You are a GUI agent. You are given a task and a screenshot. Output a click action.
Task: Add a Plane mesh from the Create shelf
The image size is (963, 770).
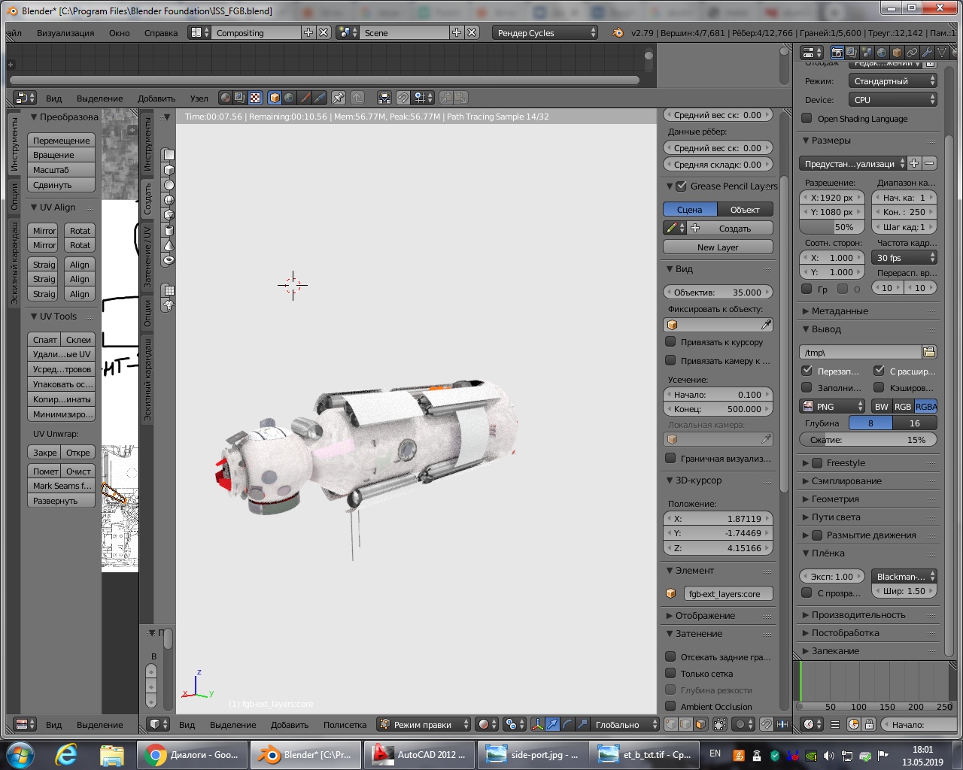pyautogui.click(x=169, y=155)
